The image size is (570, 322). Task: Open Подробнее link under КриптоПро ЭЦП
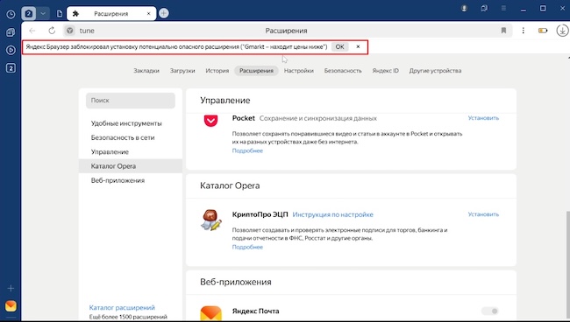point(247,248)
